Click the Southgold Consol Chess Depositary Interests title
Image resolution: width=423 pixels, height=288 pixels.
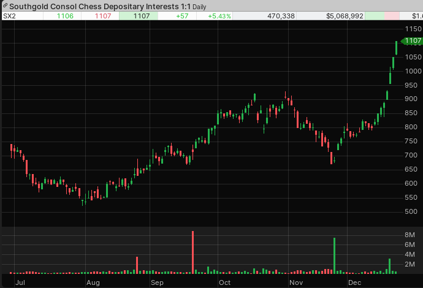(x=100, y=6)
